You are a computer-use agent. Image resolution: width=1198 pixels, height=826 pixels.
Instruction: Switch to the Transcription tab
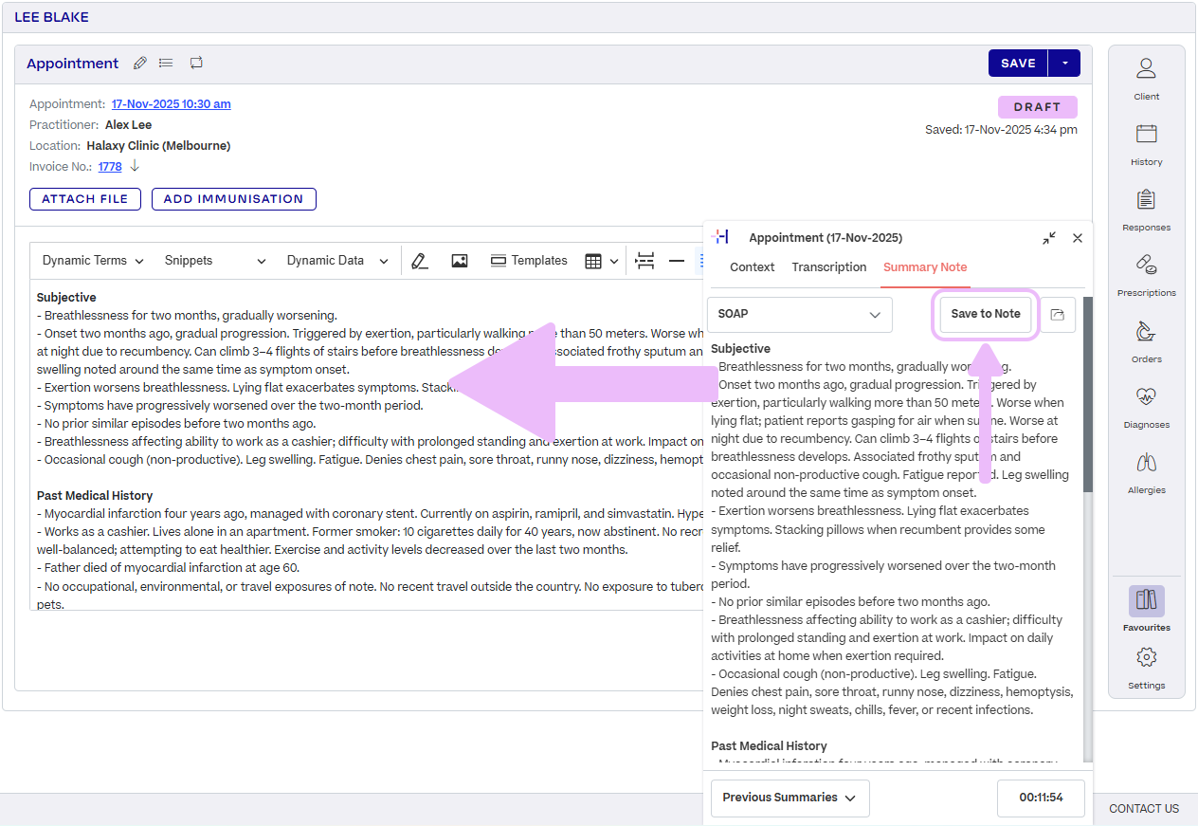[829, 267]
